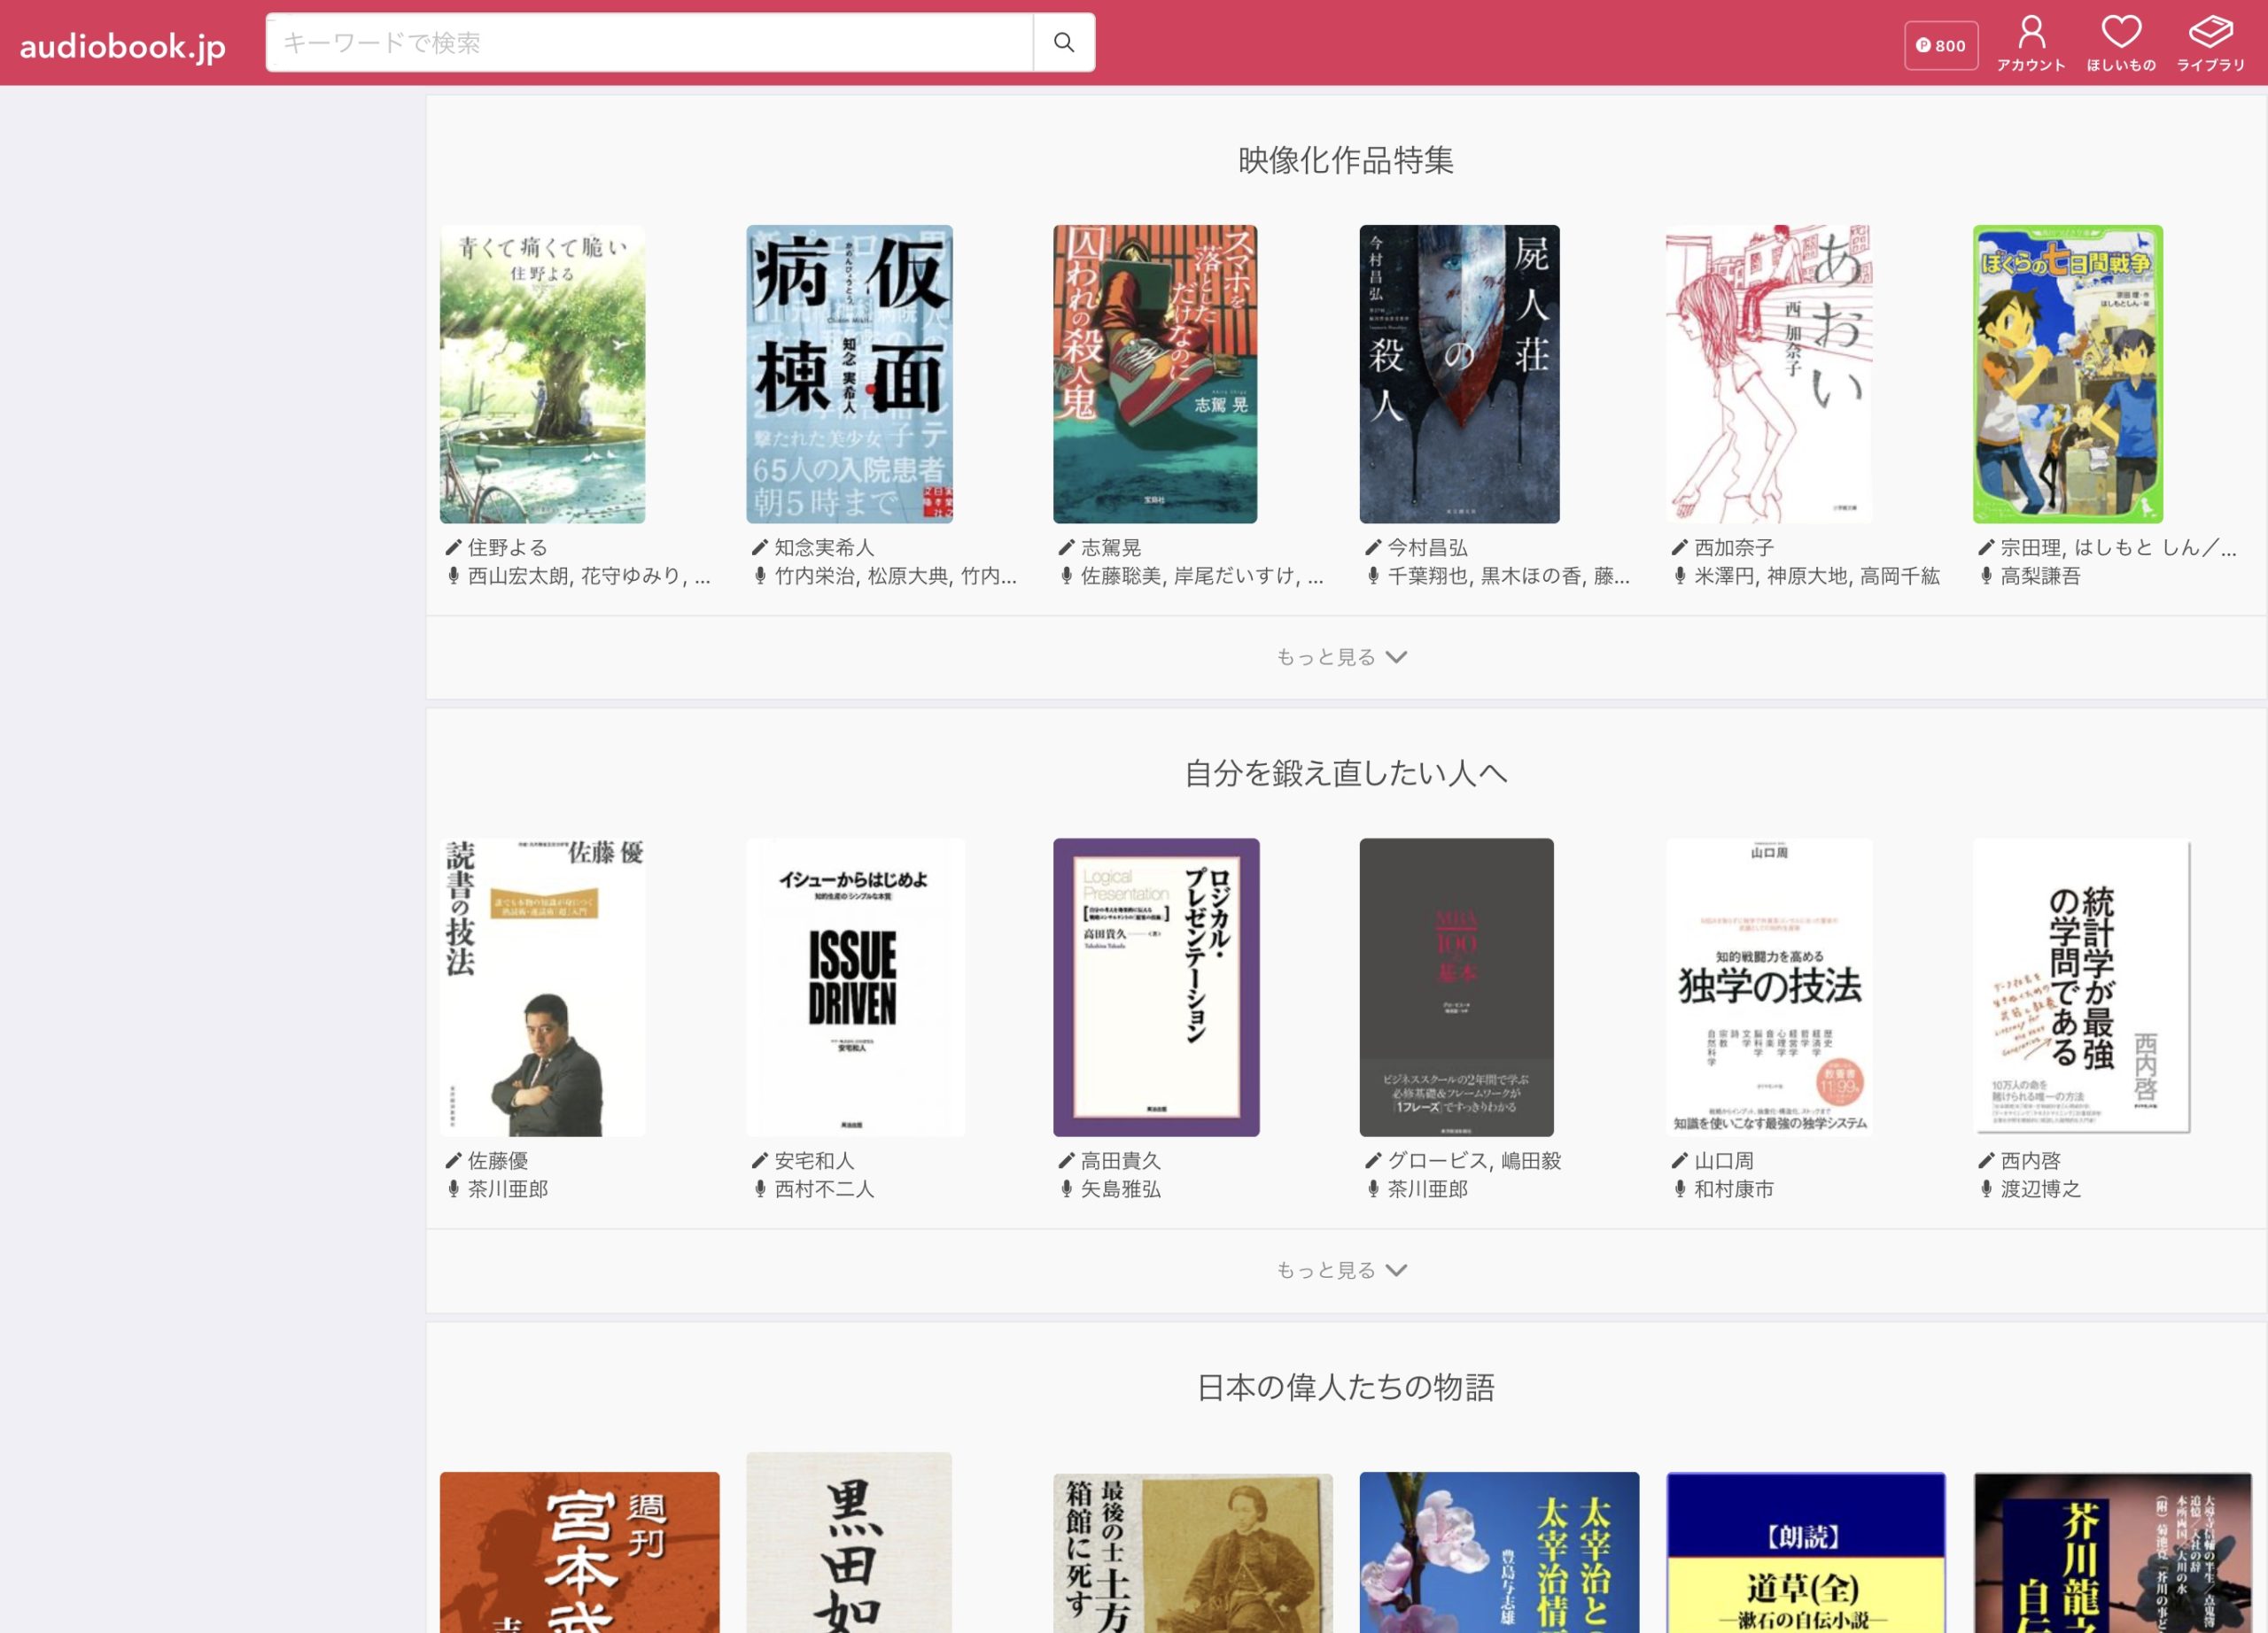Viewport: 2268px width, 1633px height.
Task: Click author name 佐藤優
Action: point(498,1160)
